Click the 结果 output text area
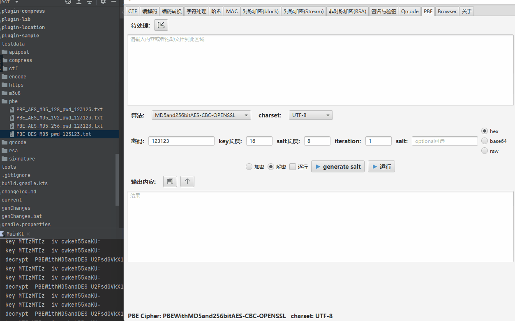This screenshot has height=321, width=515. pos(320,227)
